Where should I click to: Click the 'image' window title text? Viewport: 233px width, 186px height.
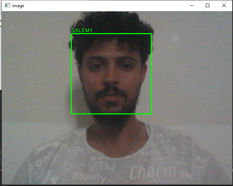click(18, 6)
